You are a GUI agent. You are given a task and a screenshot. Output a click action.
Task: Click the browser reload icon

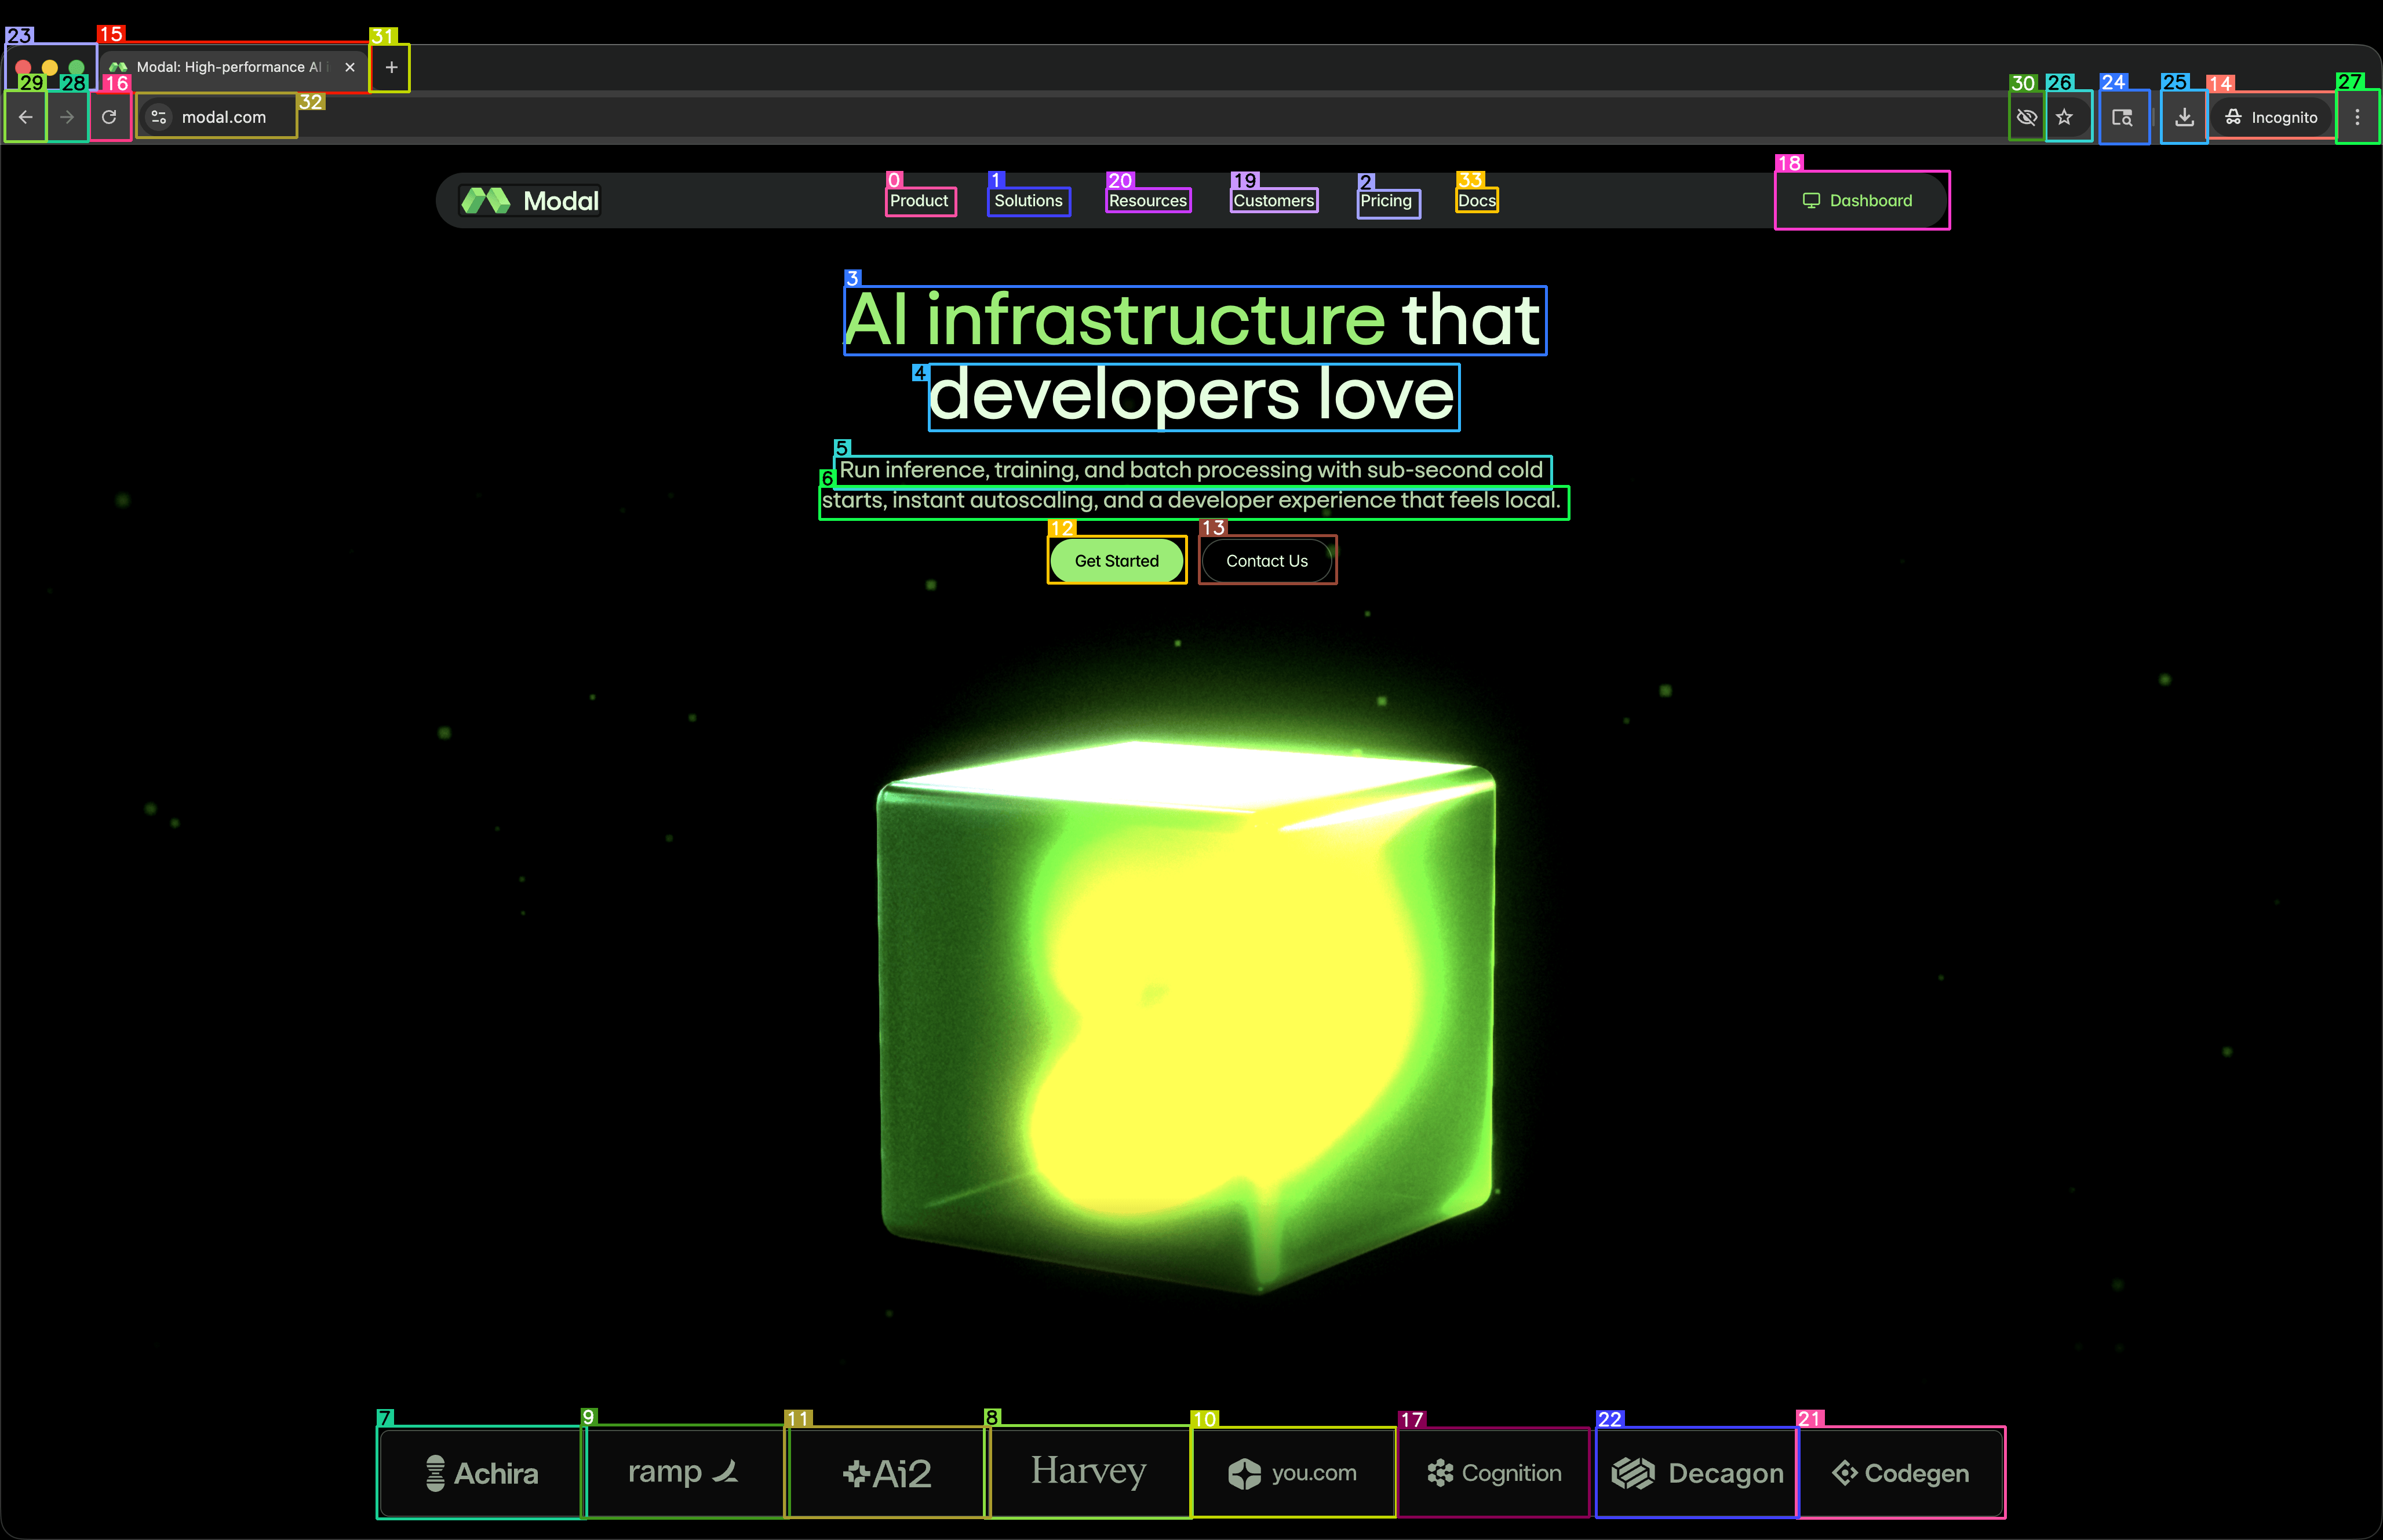pos(109,117)
